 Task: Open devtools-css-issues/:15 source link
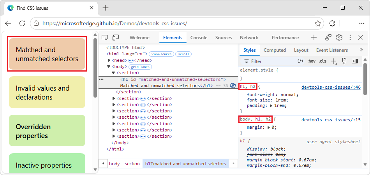click(331, 120)
